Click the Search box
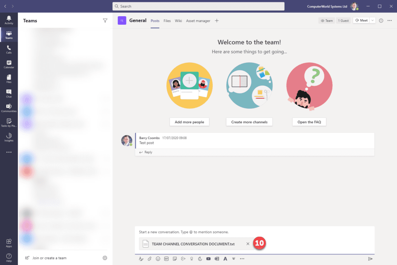Image resolution: width=397 pixels, height=265 pixels. pos(198,6)
